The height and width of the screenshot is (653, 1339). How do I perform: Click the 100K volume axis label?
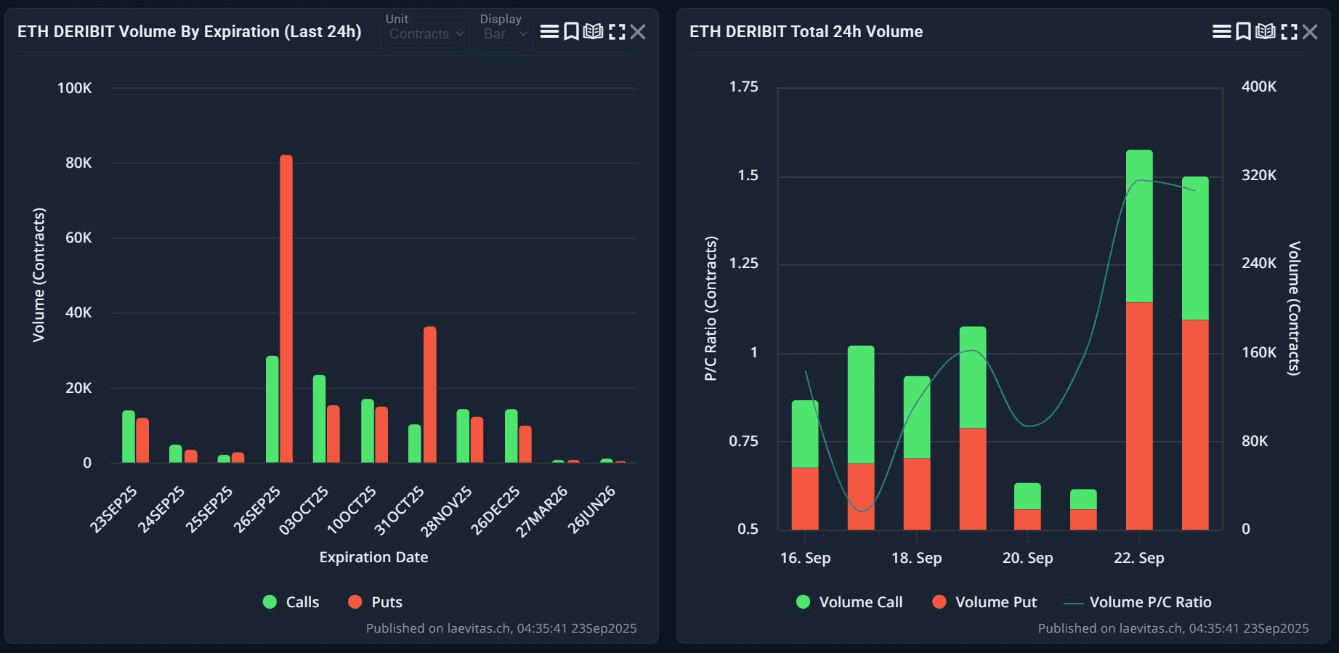(x=74, y=88)
